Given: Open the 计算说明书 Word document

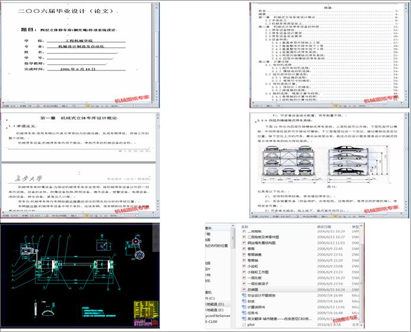Looking at the screenshot, I should tap(256, 307).
